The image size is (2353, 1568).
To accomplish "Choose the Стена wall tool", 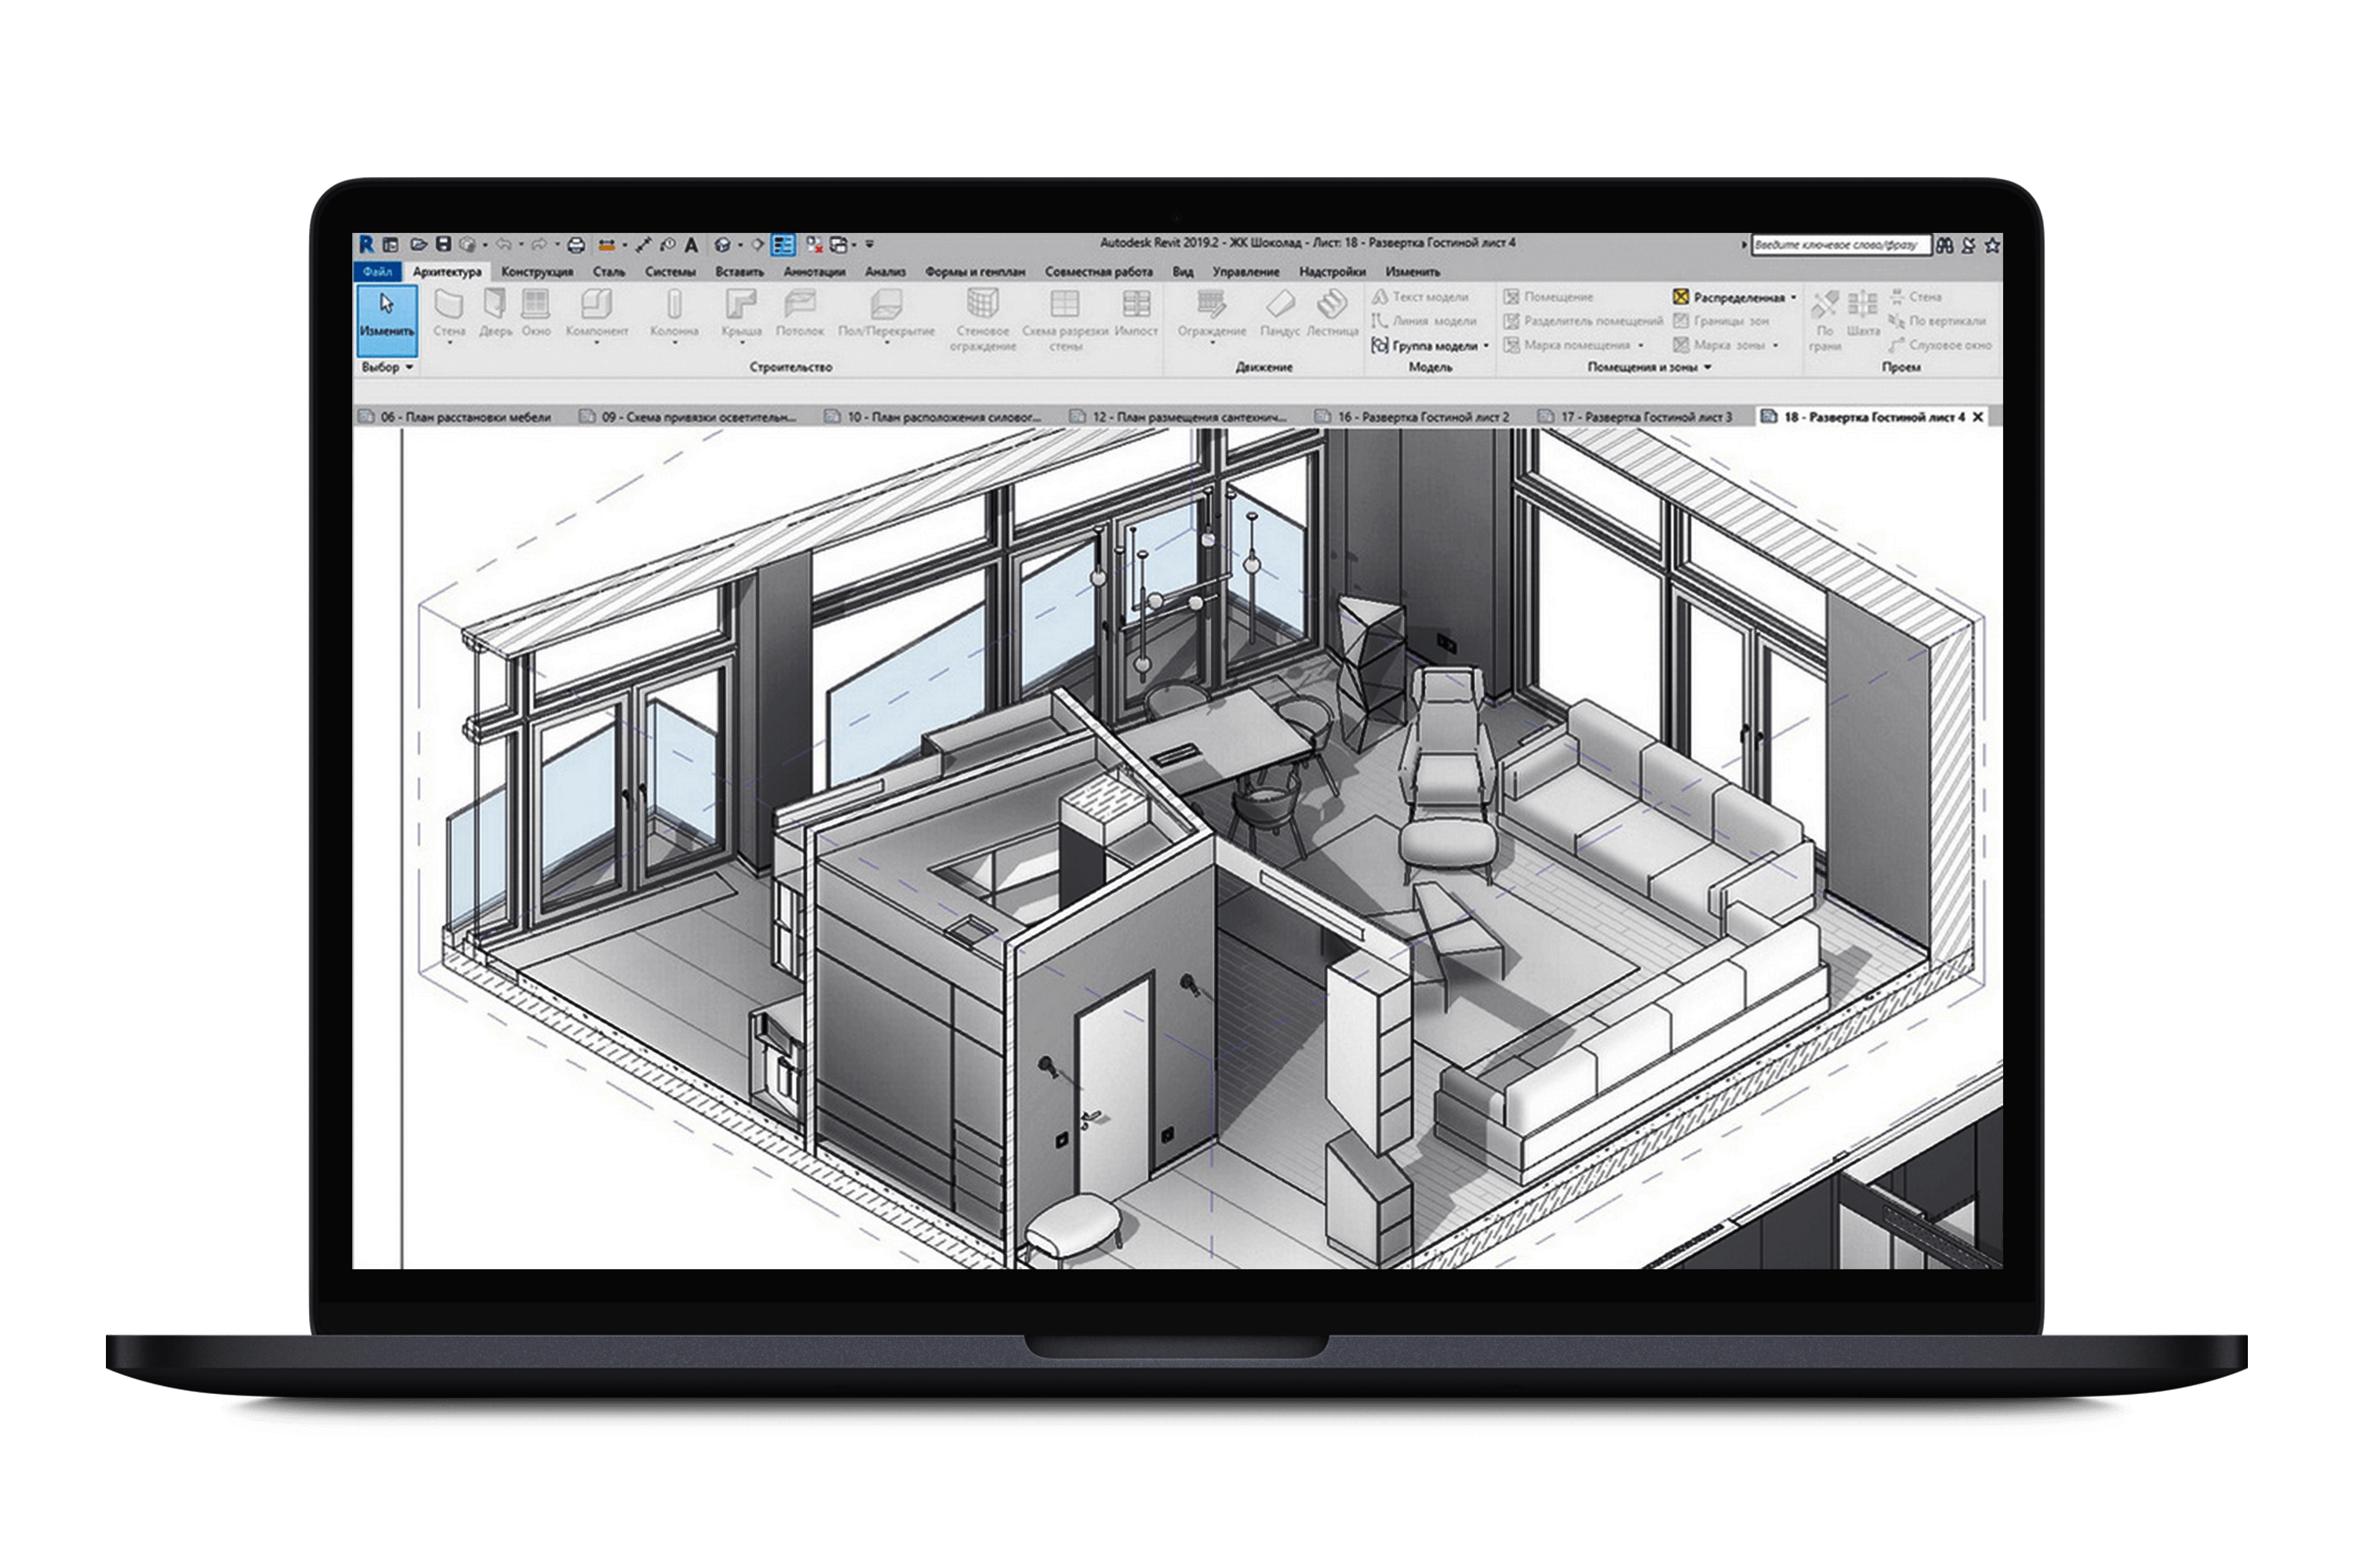I will [449, 313].
